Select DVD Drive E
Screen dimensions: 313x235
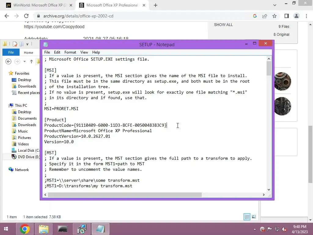pyautogui.click(x=29, y=157)
